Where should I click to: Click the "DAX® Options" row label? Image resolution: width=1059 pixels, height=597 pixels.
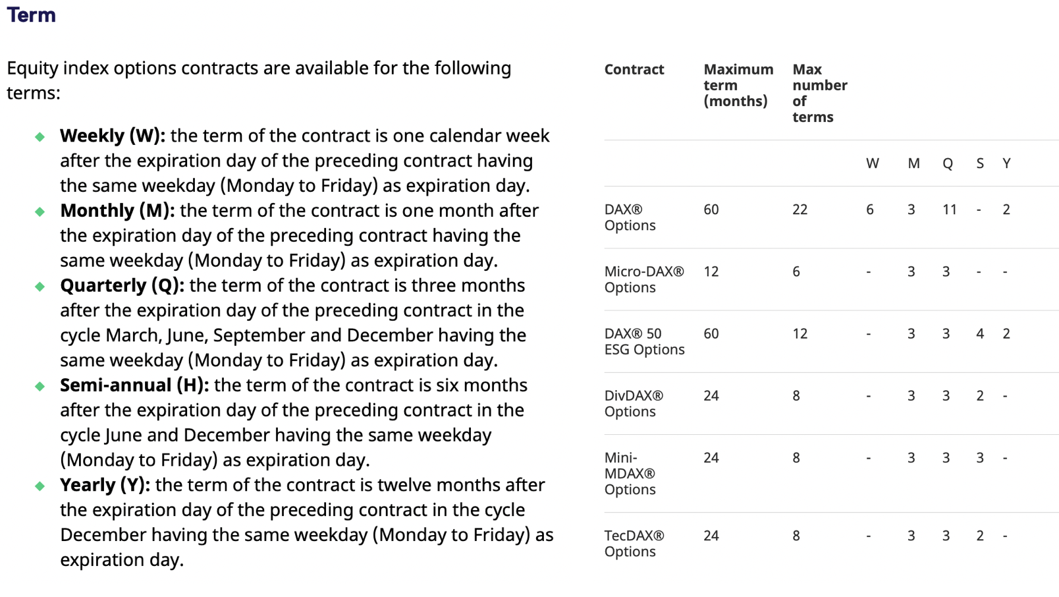tap(630, 217)
